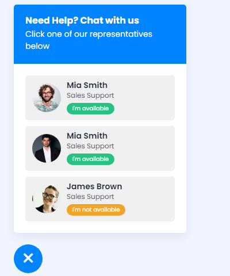Image resolution: width=230 pixels, height=276 pixels.
Task: Open the James Brown representative card
Action: coord(100,199)
